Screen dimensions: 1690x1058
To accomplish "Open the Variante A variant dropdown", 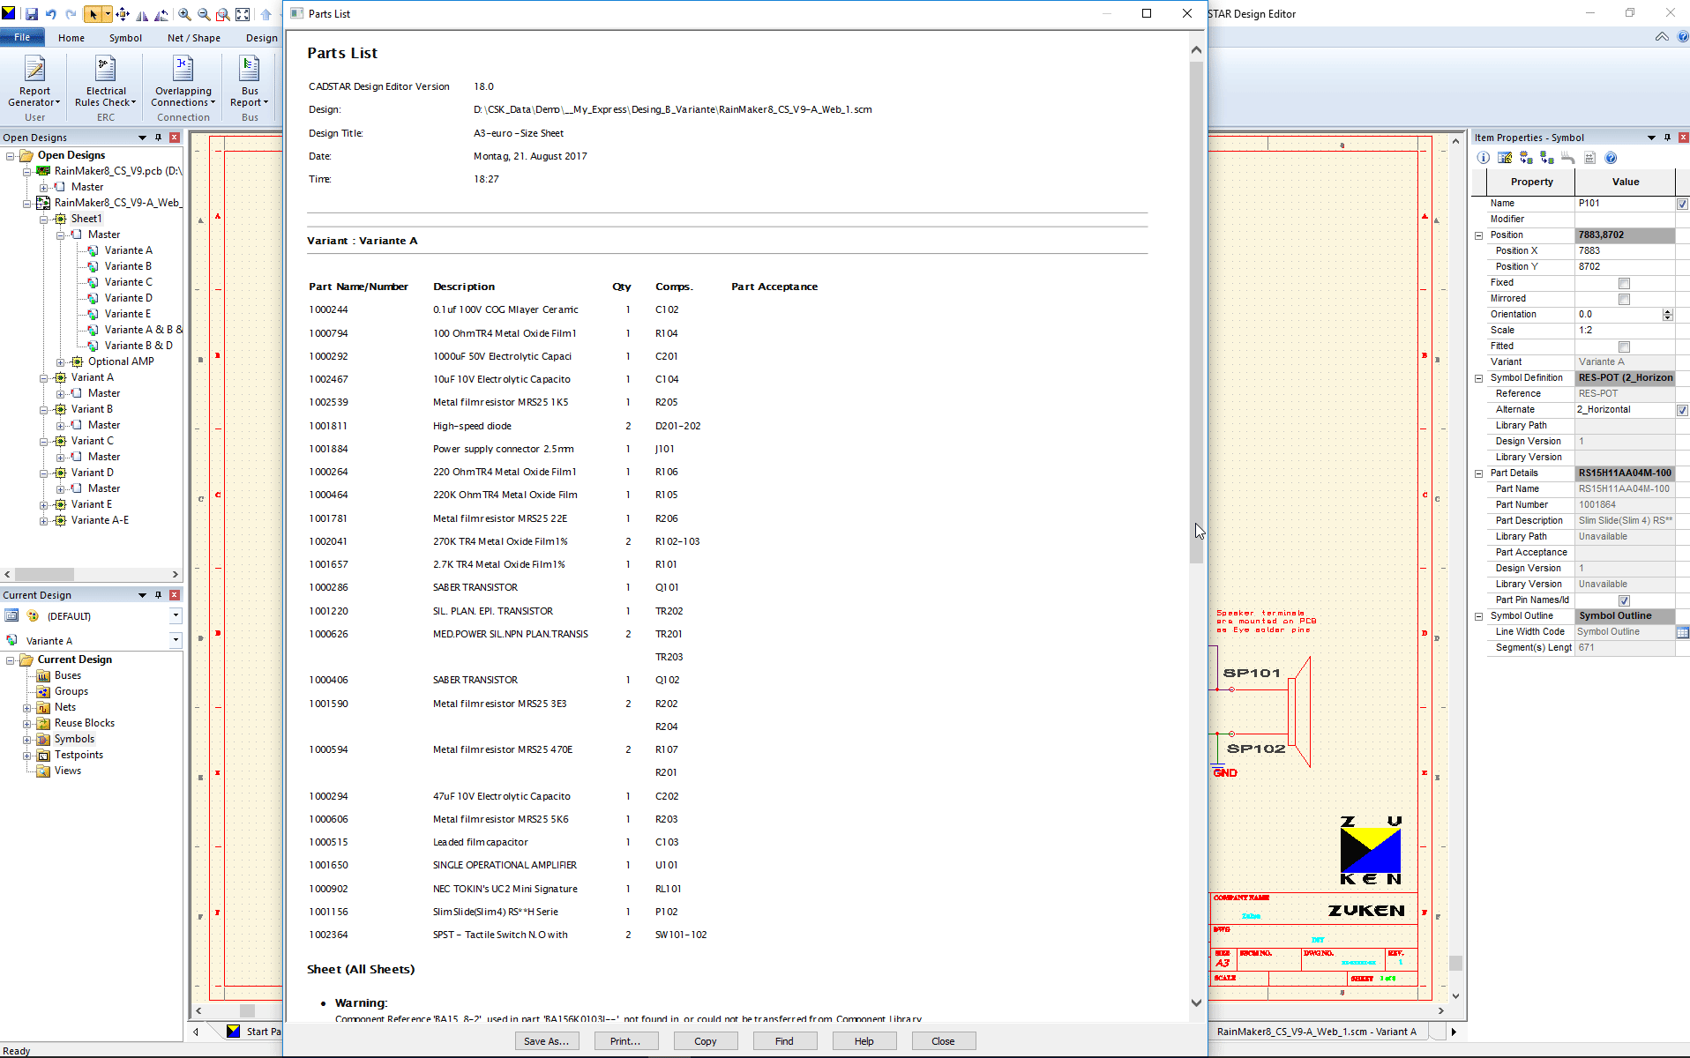I will (x=176, y=640).
